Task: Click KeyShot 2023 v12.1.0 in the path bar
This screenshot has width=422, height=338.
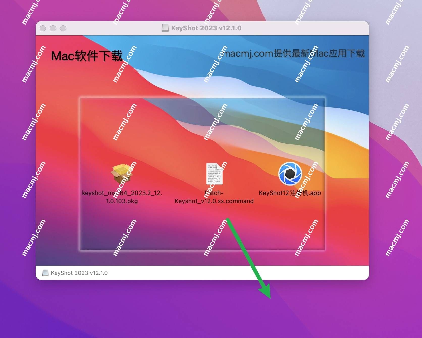Action: 79,273
